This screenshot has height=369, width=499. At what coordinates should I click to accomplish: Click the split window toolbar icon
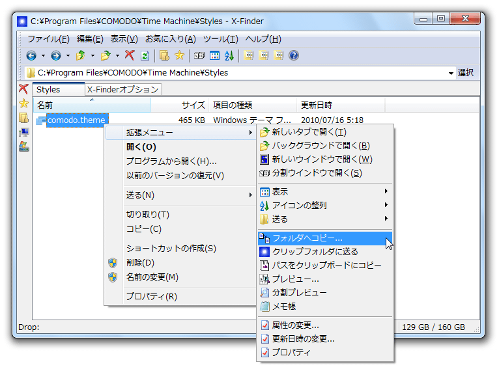[199, 55]
